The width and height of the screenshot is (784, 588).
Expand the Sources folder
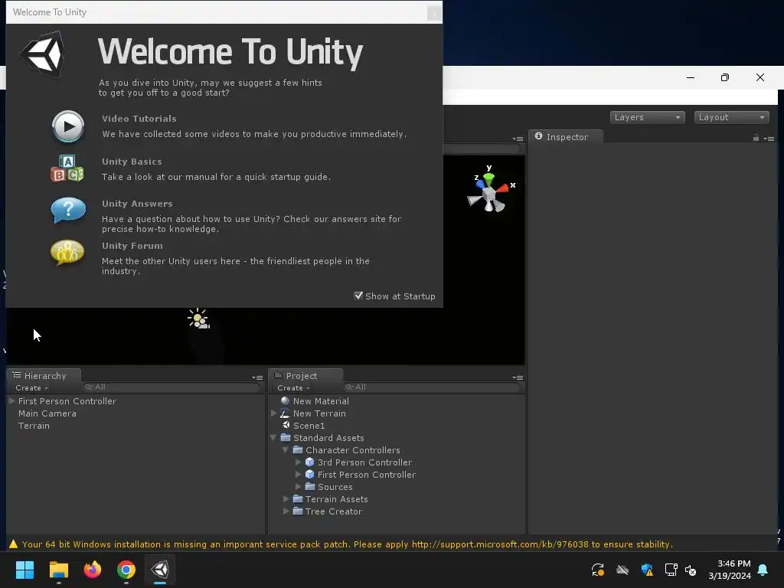[298, 486]
